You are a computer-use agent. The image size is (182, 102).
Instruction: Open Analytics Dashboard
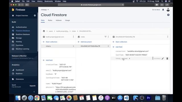pyautogui.click(x=20, y=70)
